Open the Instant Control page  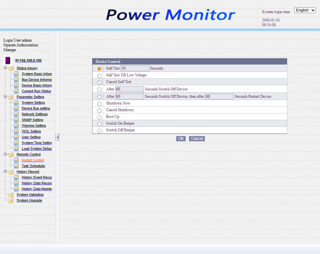pos(33,160)
